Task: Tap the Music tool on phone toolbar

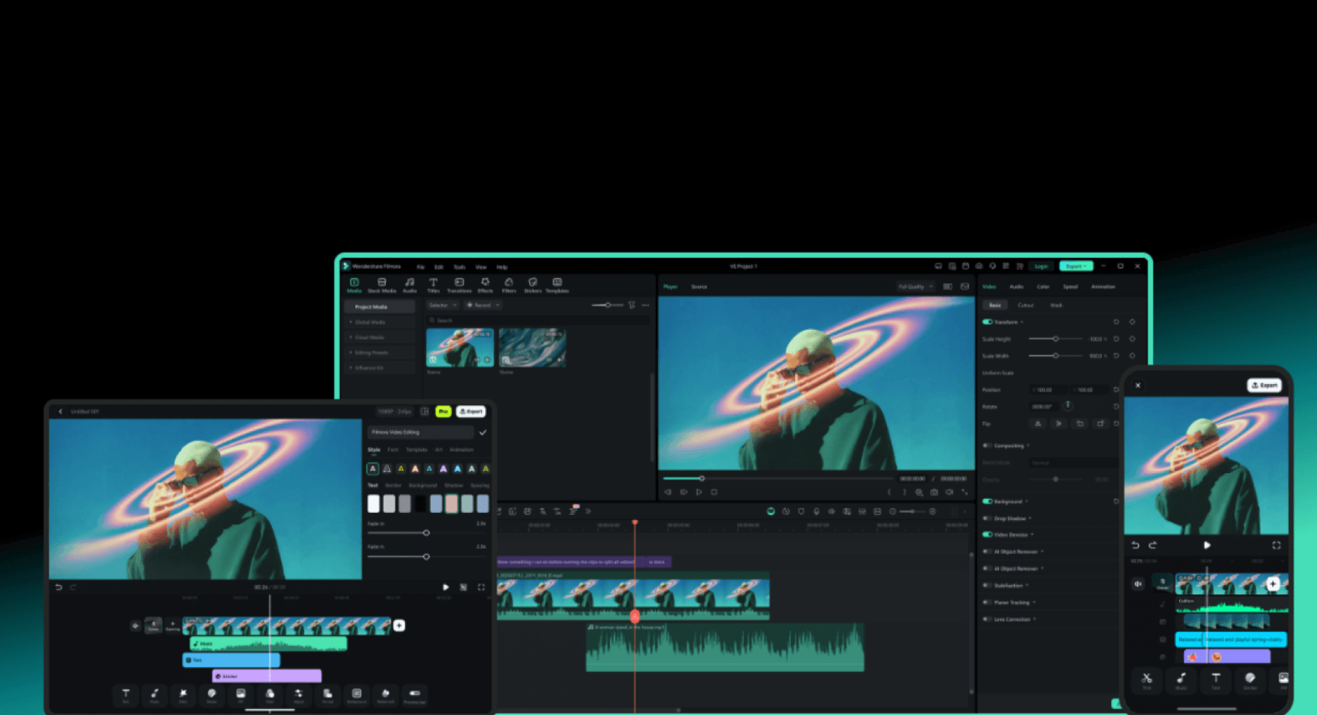Action: point(1181,680)
